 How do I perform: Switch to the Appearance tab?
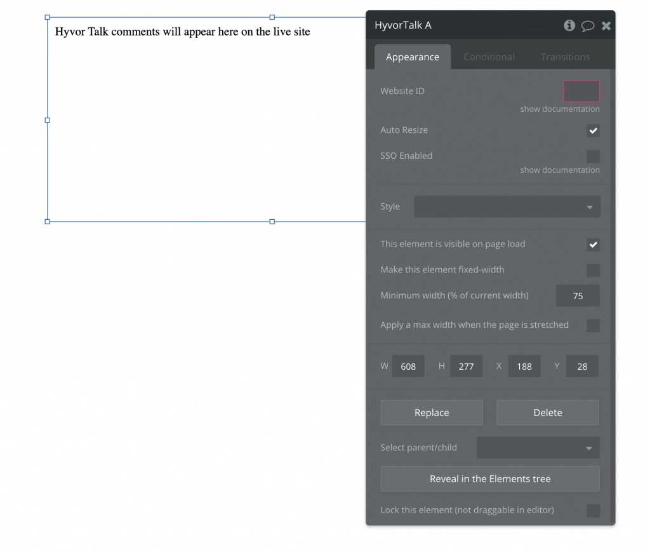pyautogui.click(x=413, y=57)
